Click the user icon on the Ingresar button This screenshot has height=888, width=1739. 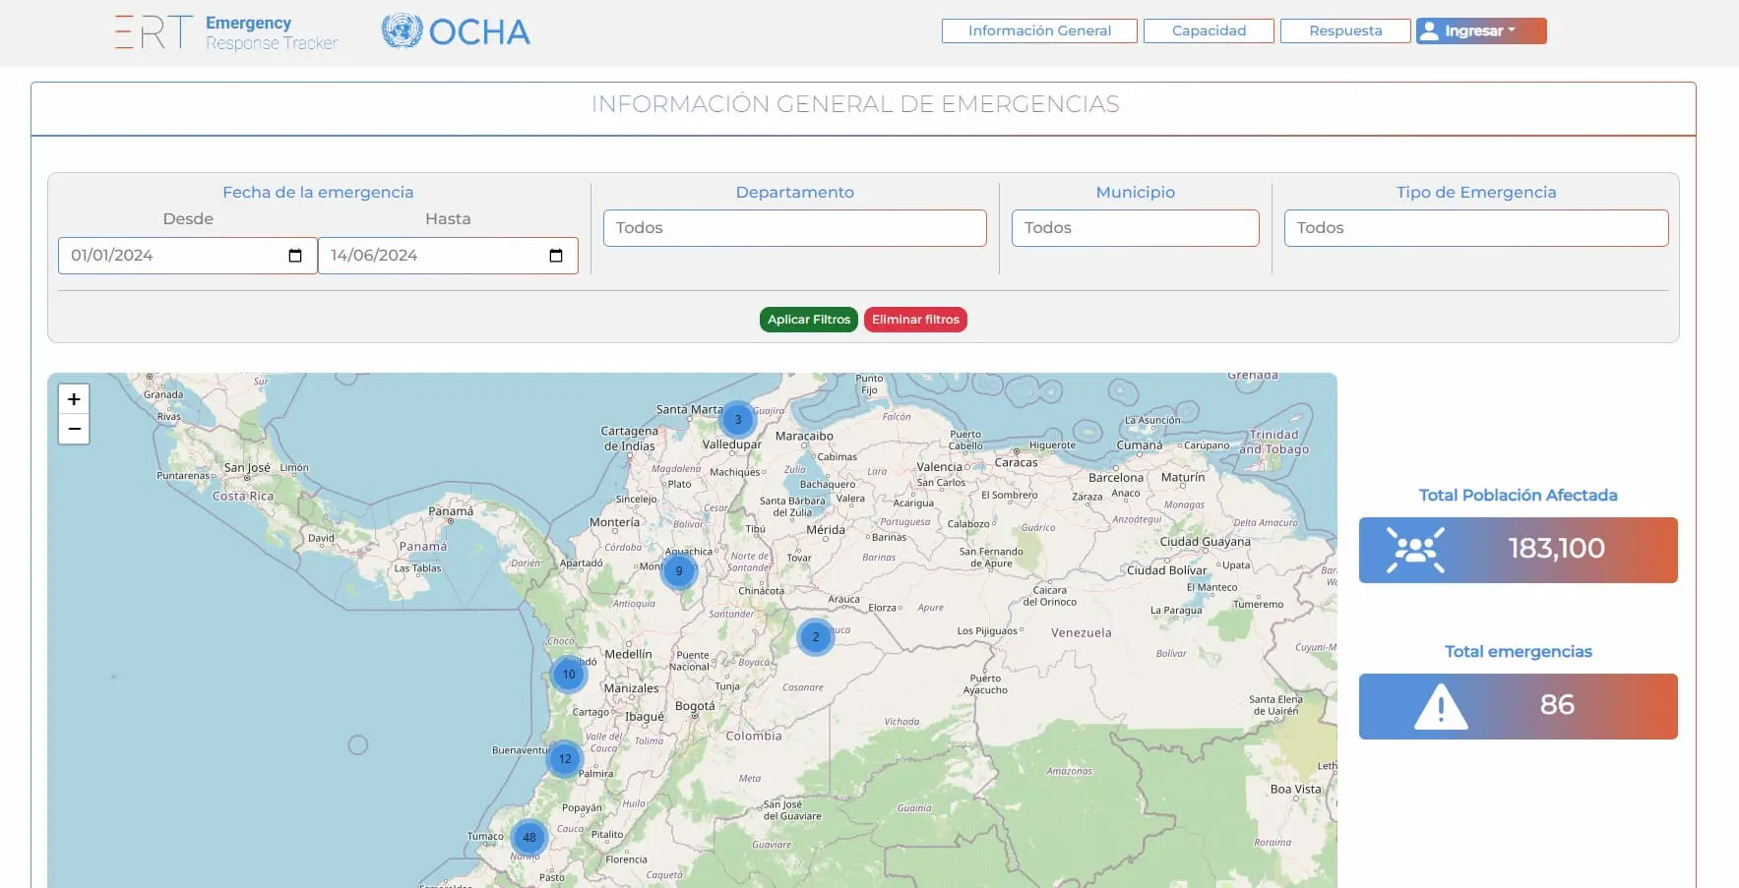[1432, 30]
